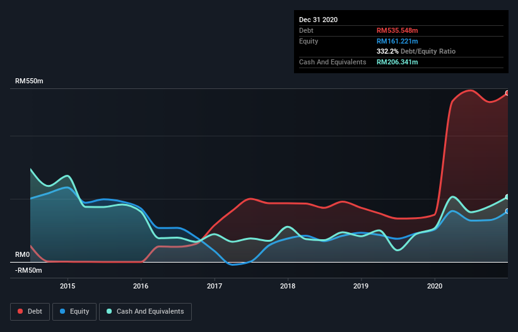Image resolution: width=518 pixels, height=332 pixels.
Task: Select the 2015 x-axis label
Action: click(x=68, y=286)
